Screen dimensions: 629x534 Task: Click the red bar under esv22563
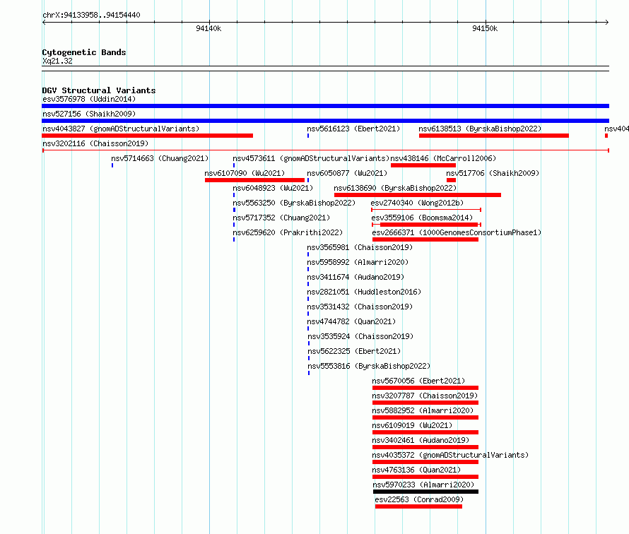coord(418,506)
